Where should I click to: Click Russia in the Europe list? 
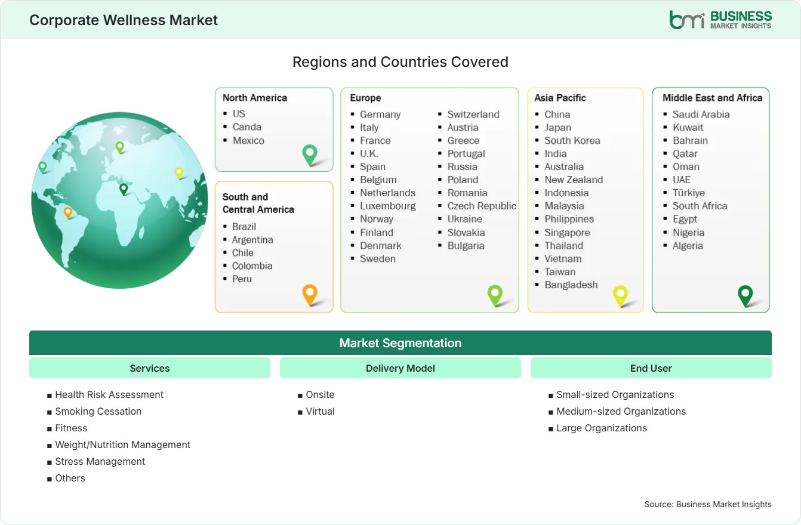coord(463,166)
